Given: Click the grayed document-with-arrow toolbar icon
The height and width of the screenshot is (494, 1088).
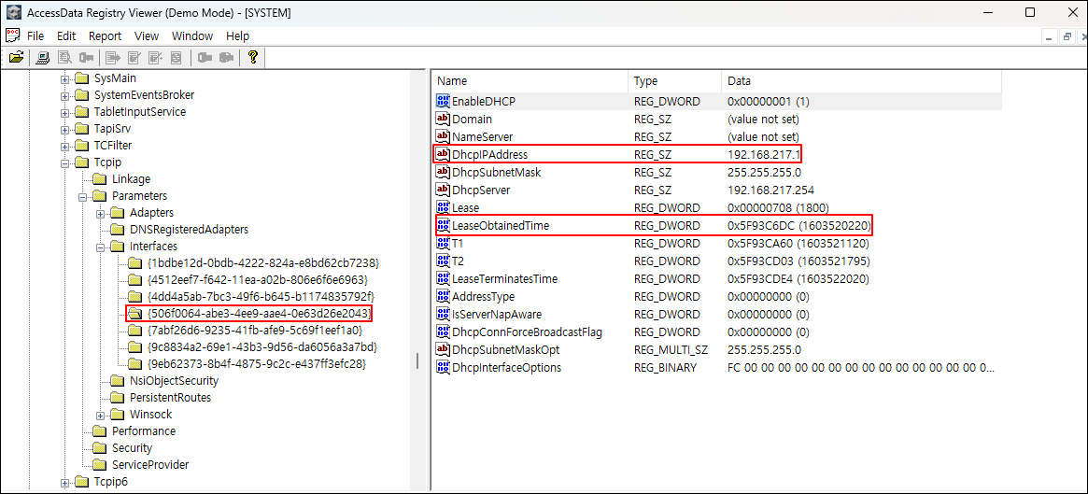Looking at the screenshot, I should click(112, 58).
